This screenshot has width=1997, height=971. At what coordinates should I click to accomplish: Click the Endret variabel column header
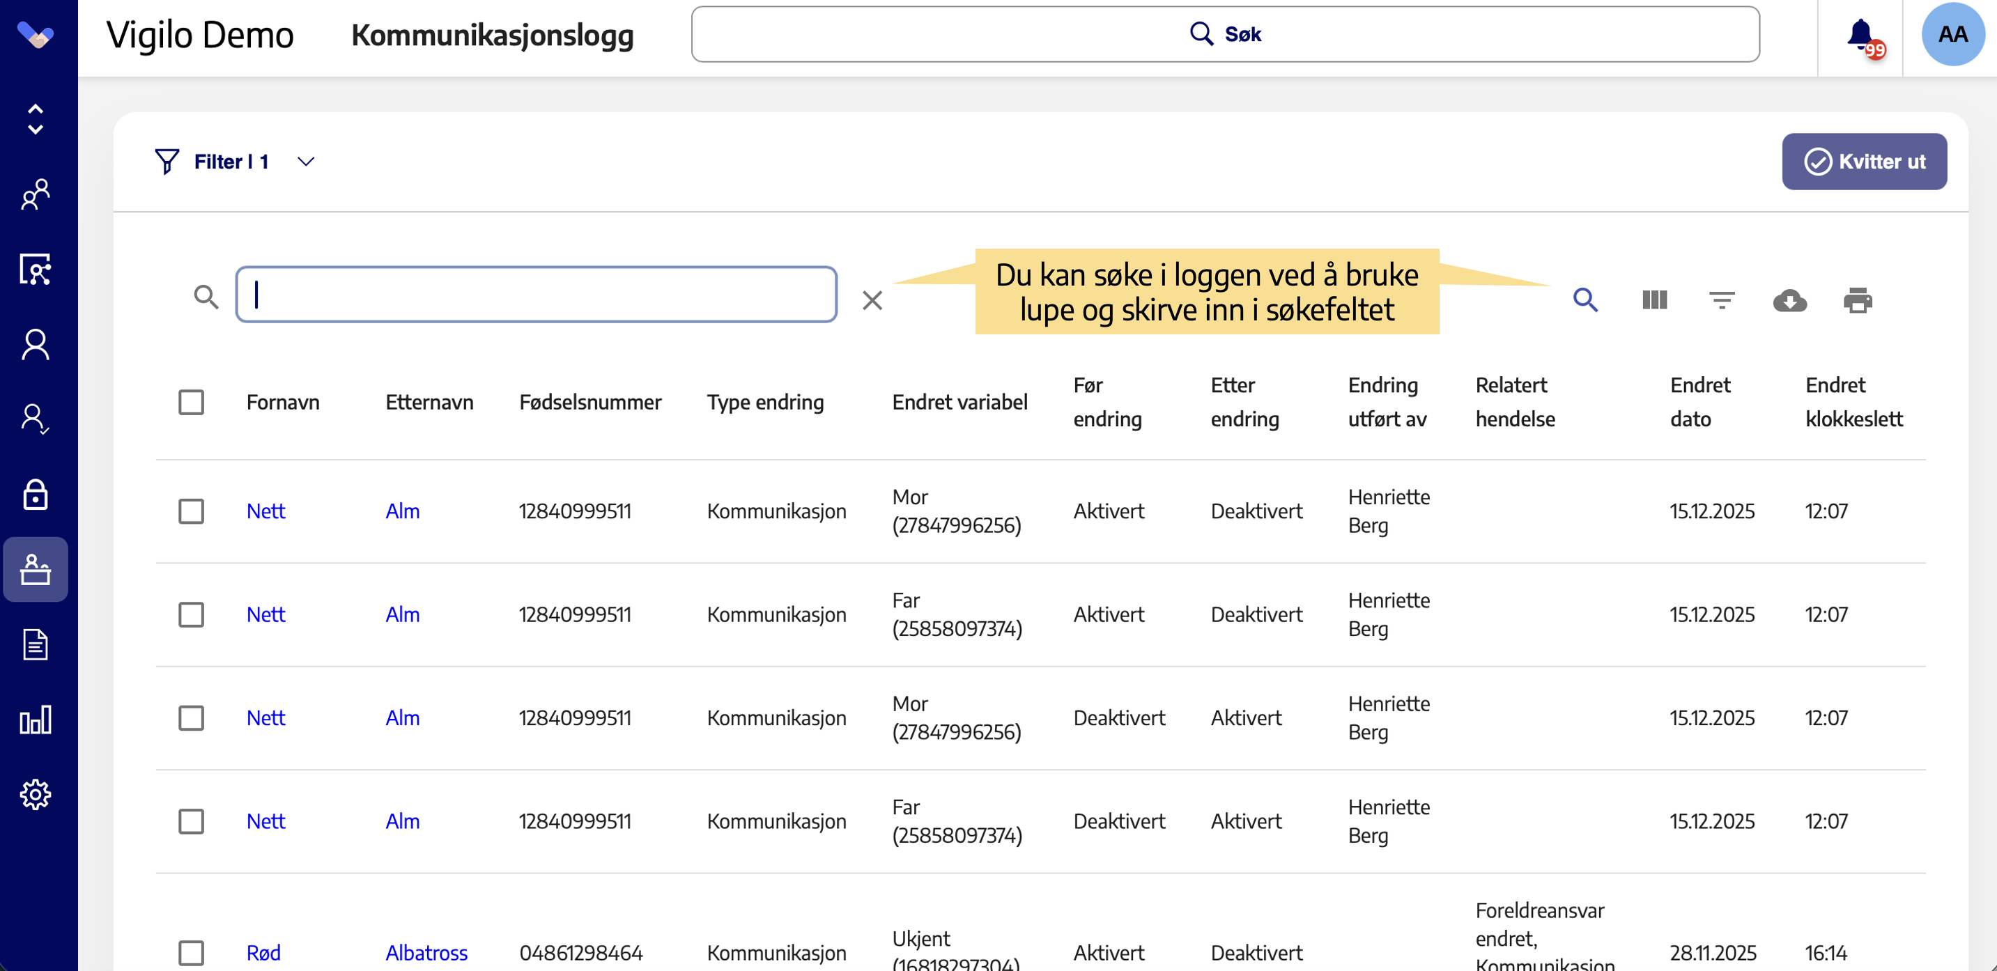pyautogui.click(x=959, y=402)
